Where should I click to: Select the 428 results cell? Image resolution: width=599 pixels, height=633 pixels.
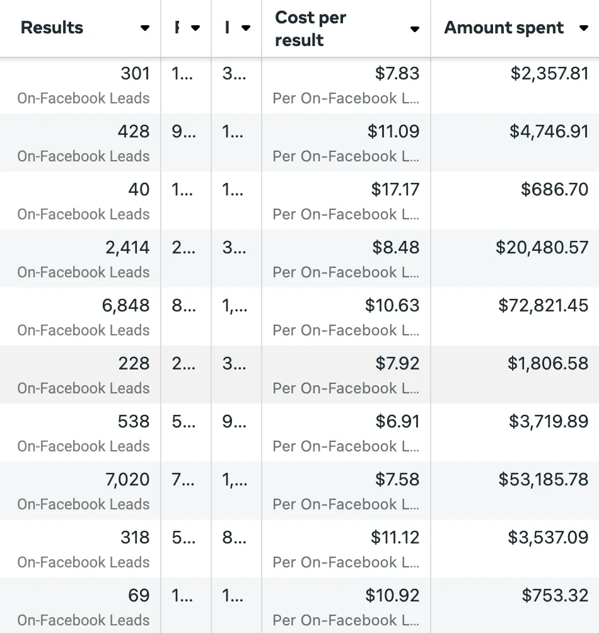tap(80, 143)
